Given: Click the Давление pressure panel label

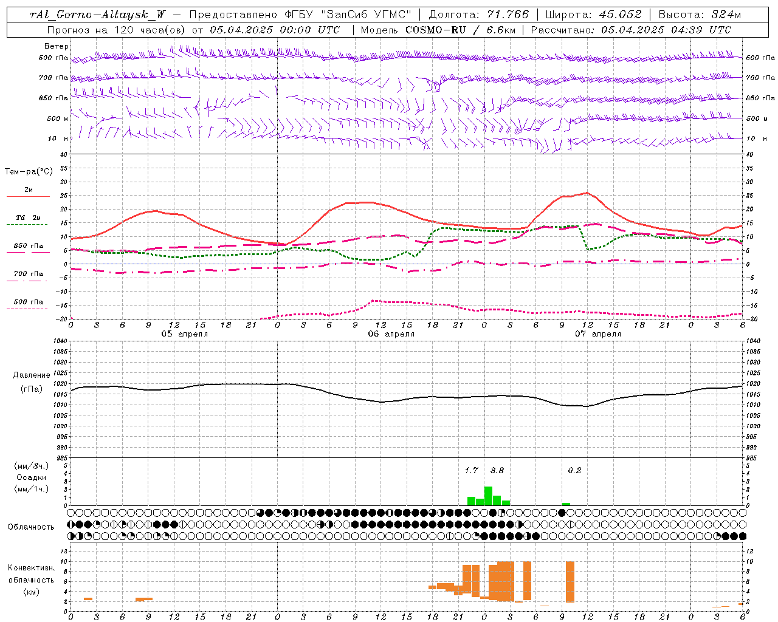Looking at the screenshot, I should 32,375.
